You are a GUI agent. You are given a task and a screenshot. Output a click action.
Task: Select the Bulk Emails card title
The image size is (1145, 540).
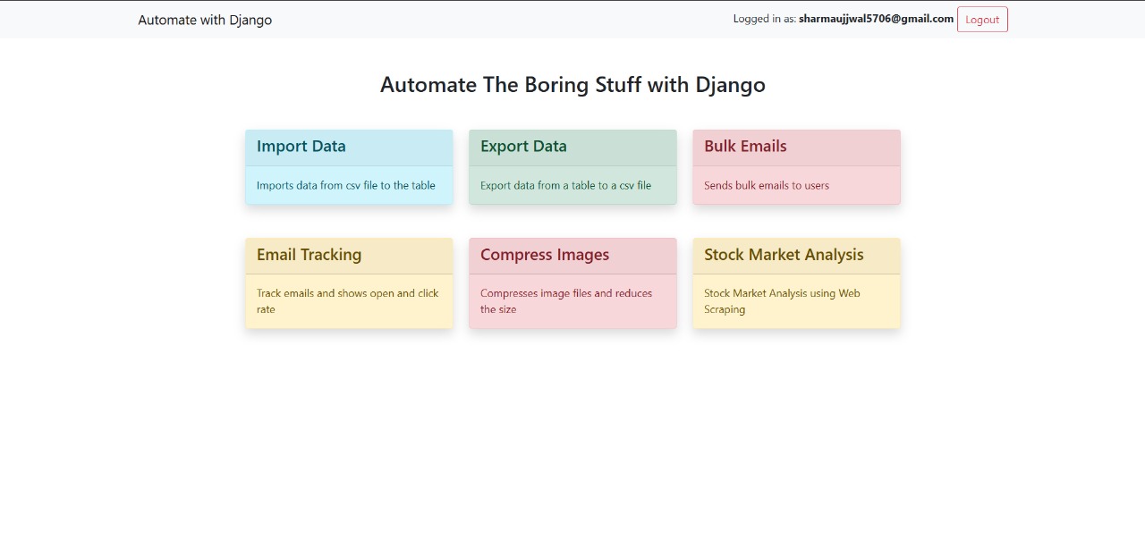tap(745, 147)
